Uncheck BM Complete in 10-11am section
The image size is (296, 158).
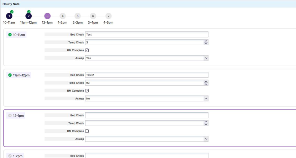pos(87,50)
